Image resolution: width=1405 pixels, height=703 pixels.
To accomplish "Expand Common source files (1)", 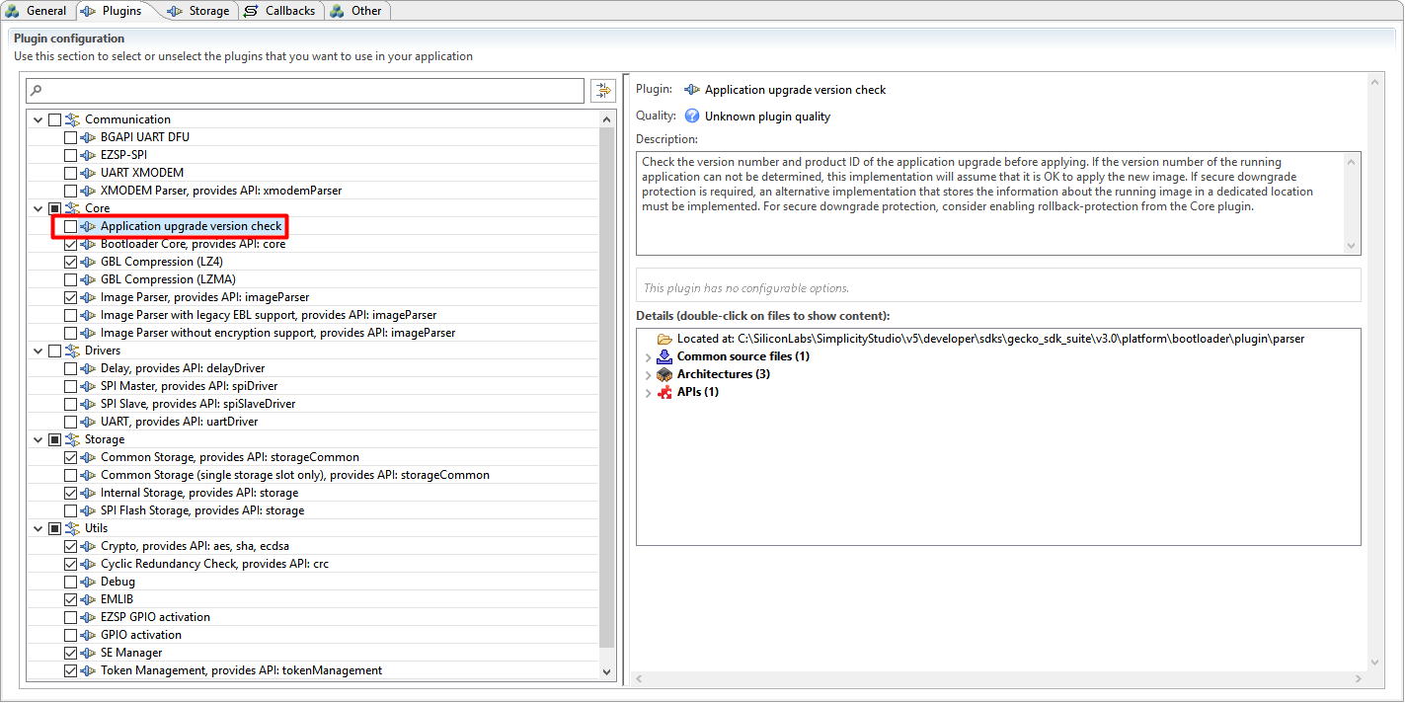I will pyautogui.click(x=648, y=356).
